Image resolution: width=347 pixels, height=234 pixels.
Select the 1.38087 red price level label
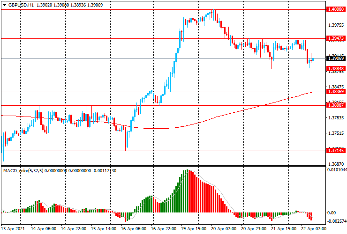pyautogui.click(x=336, y=105)
